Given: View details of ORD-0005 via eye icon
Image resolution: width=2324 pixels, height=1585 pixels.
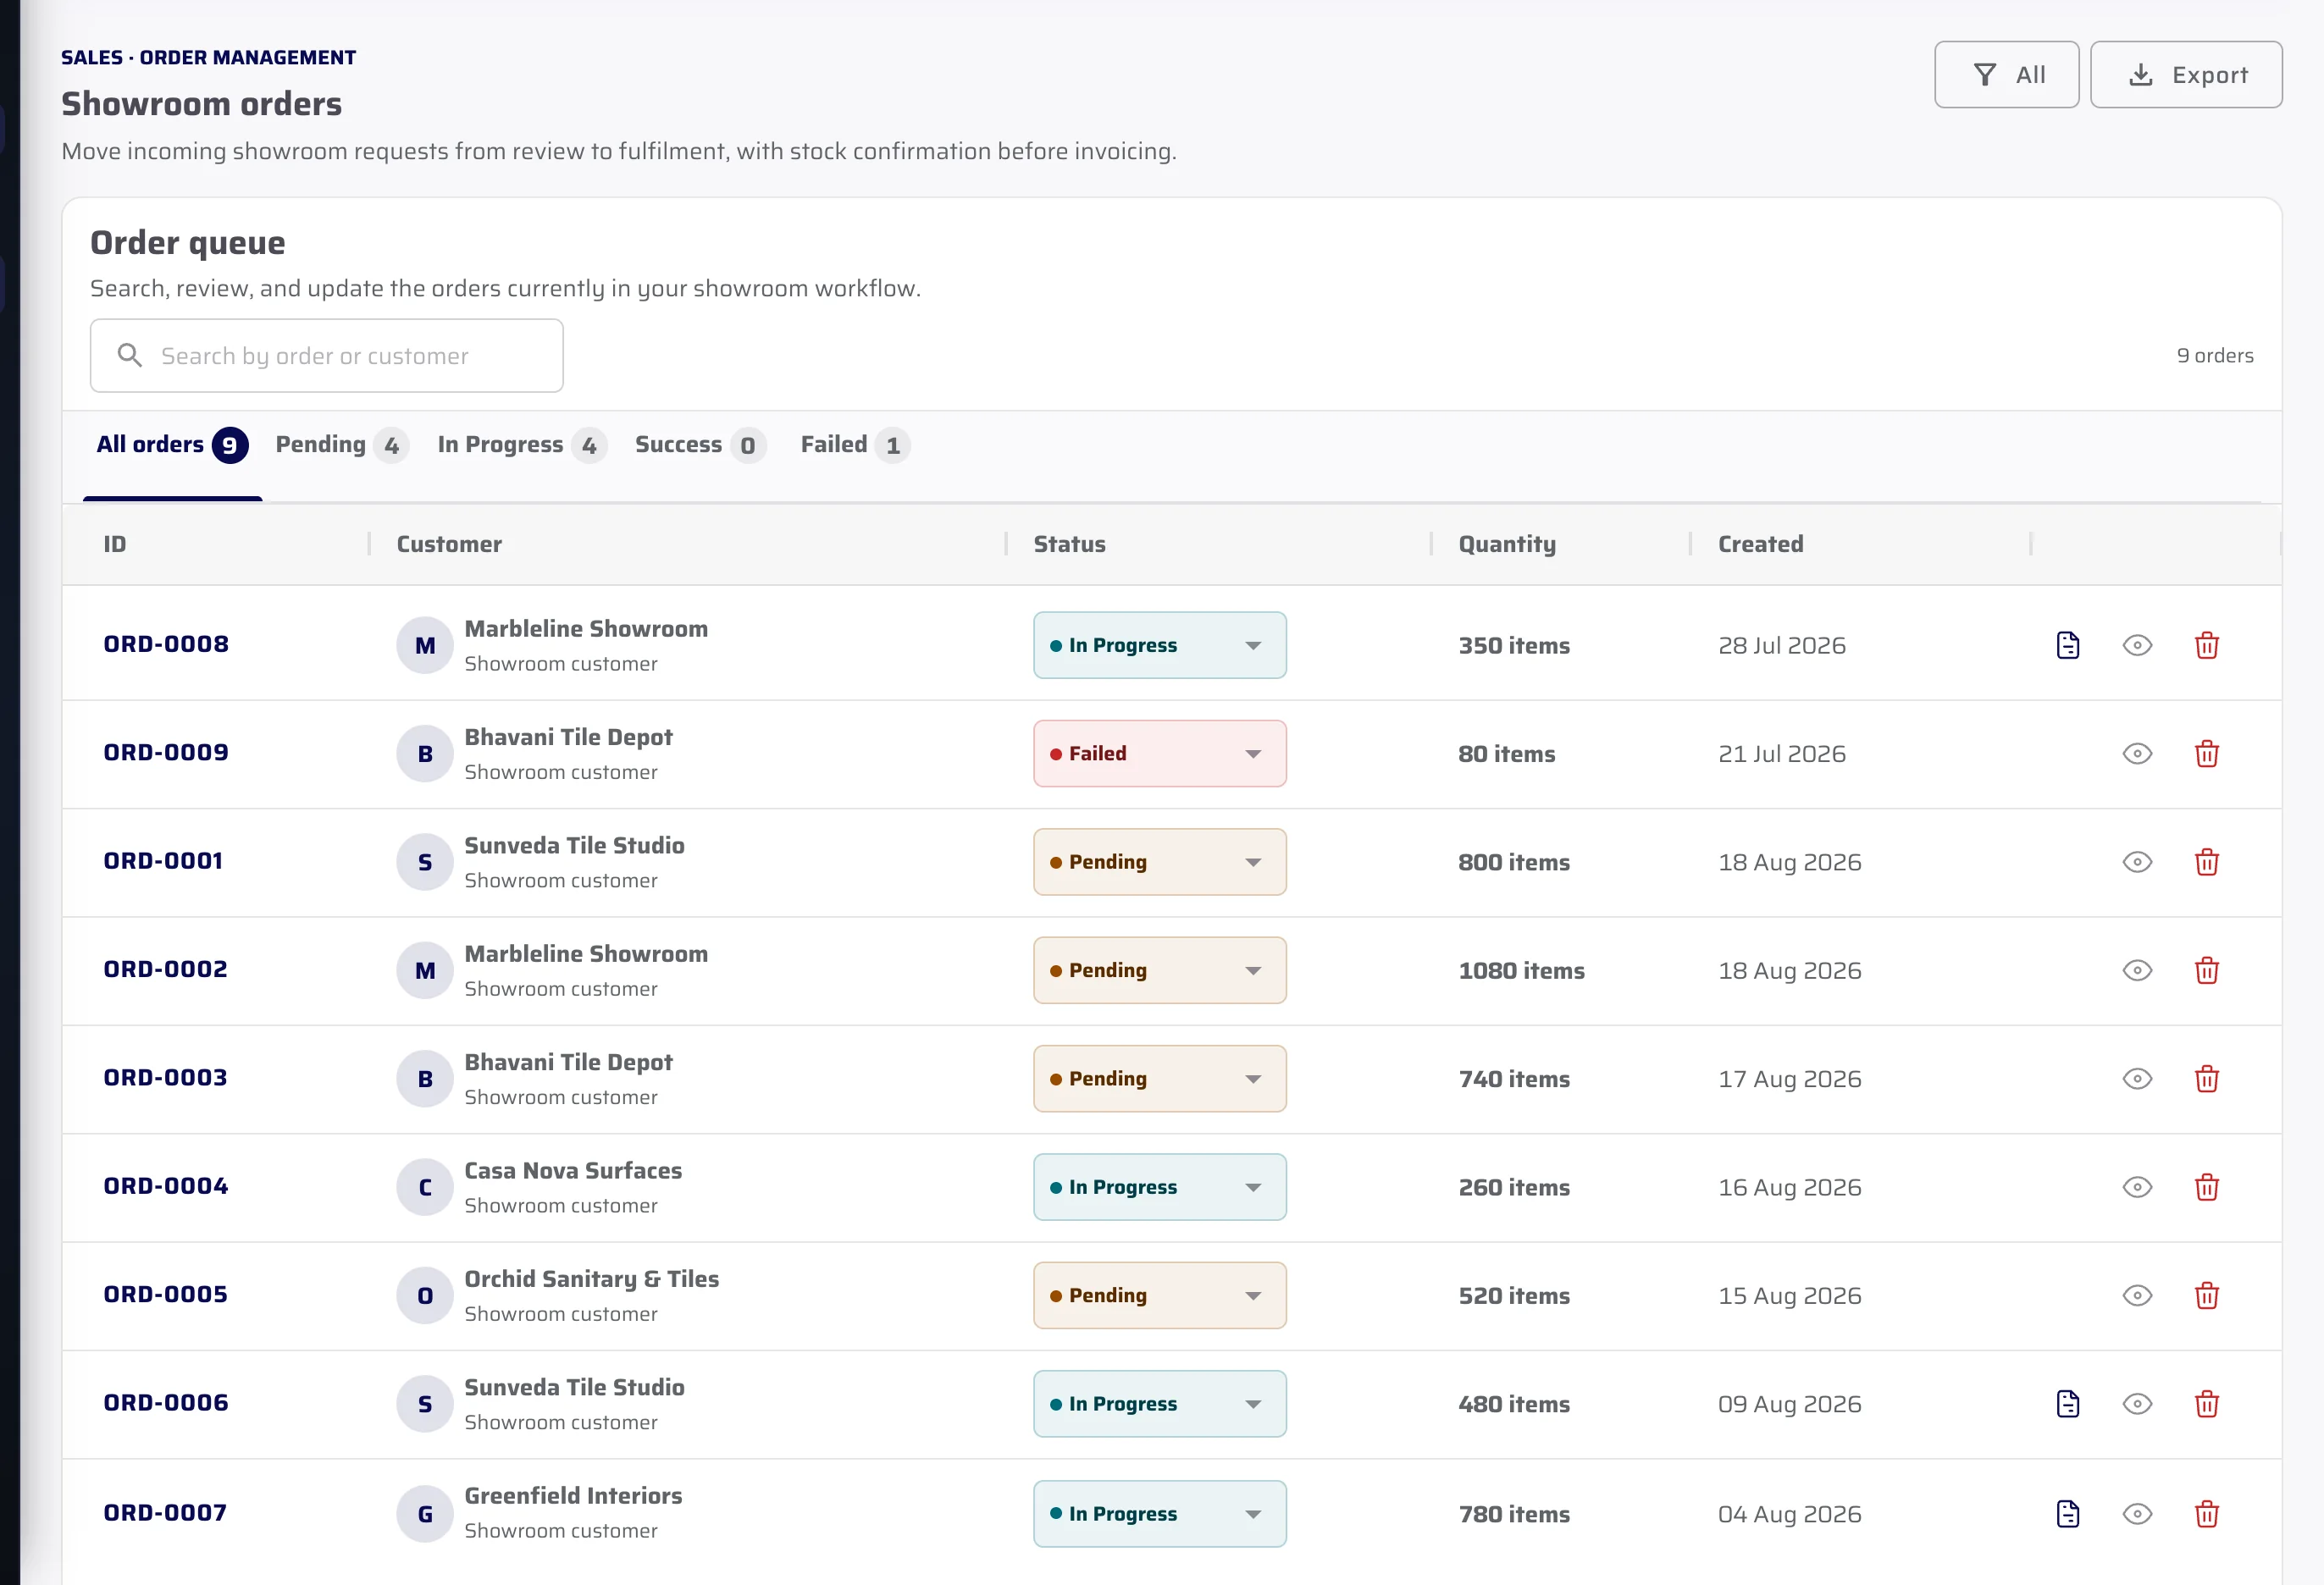Looking at the screenshot, I should [x=2137, y=1296].
